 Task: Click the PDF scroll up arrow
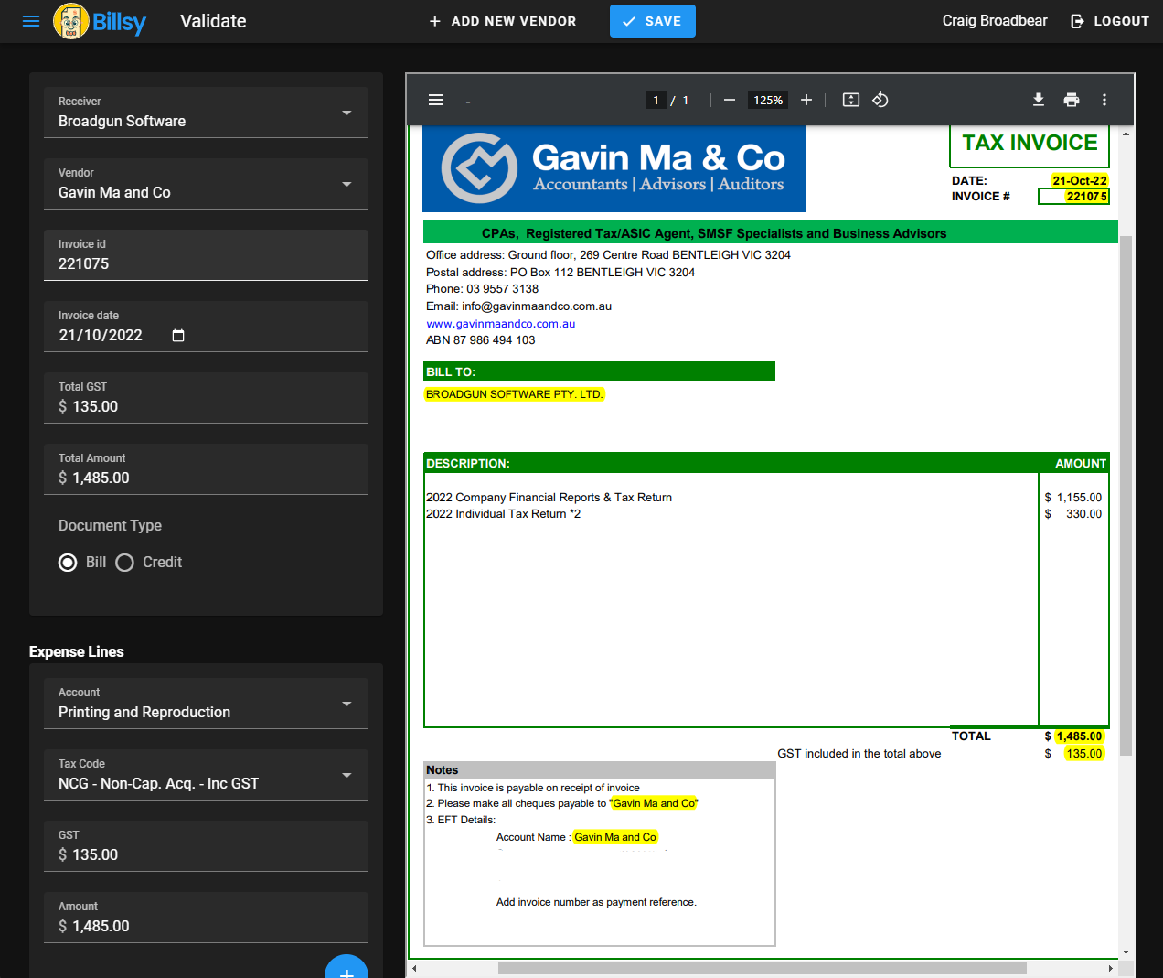pos(1126,134)
